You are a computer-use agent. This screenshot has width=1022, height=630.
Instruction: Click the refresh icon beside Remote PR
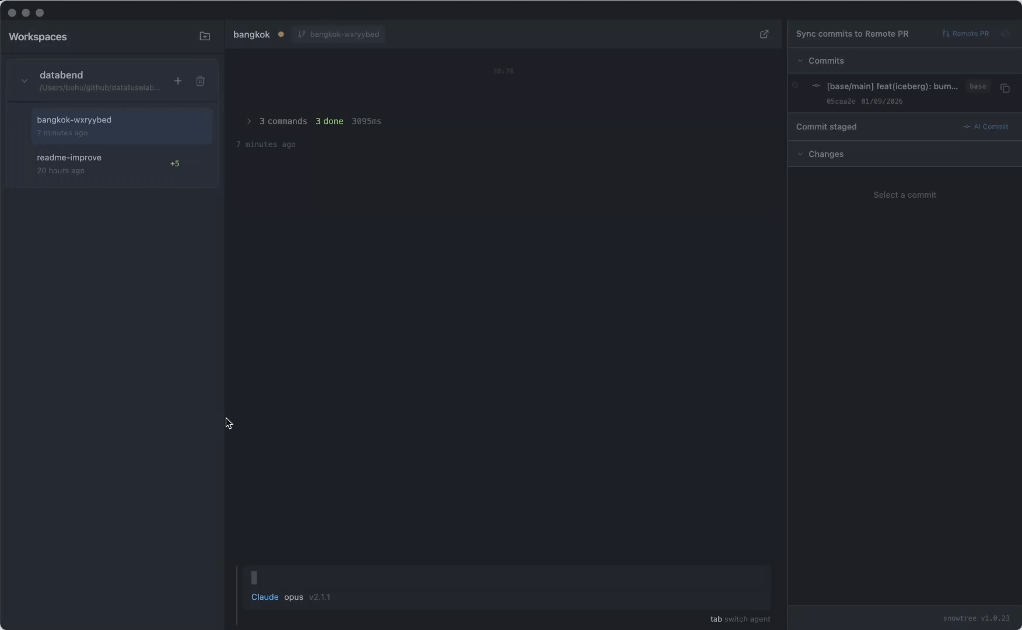1005,34
